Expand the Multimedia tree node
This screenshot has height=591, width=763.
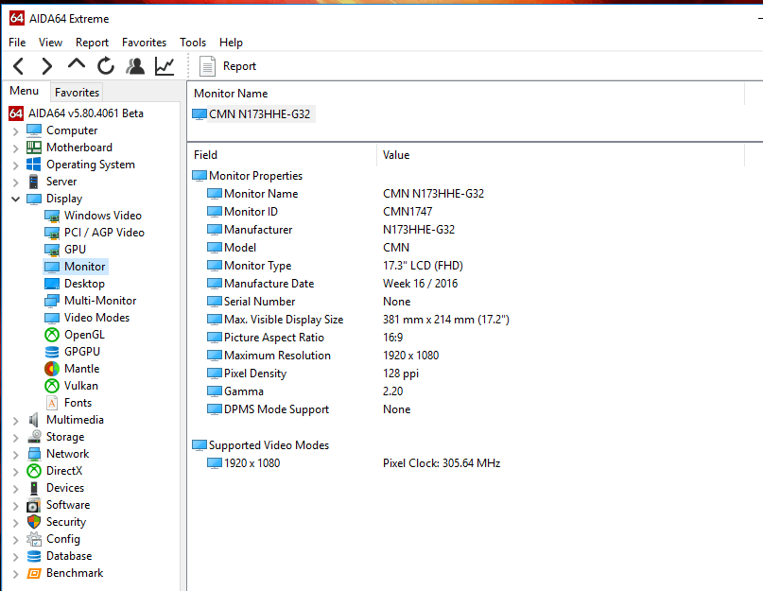(x=15, y=421)
